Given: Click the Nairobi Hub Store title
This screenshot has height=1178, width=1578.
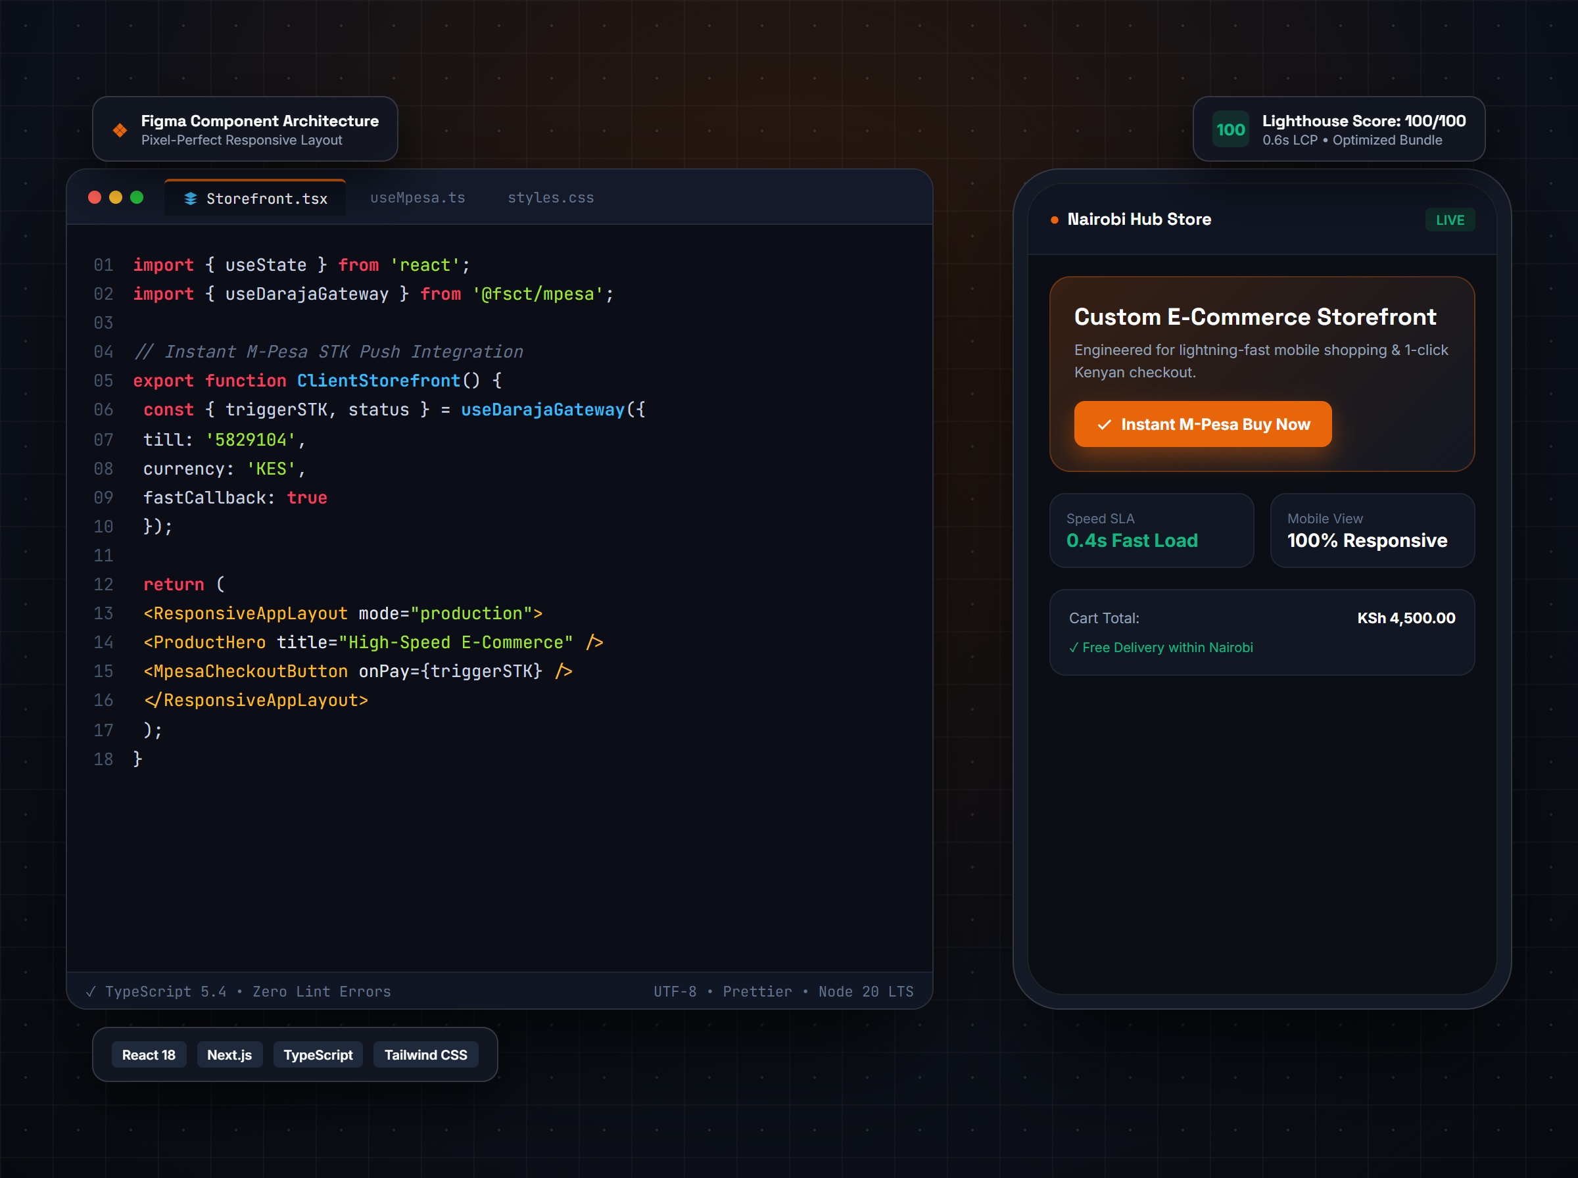Looking at the screenshot, I should [1139, 220].
